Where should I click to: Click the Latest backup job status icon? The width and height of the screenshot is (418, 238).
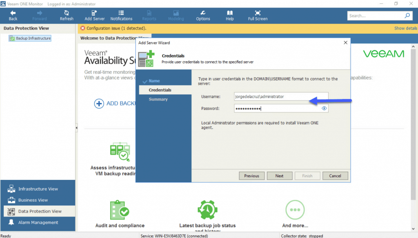click(x=207, y=210)
